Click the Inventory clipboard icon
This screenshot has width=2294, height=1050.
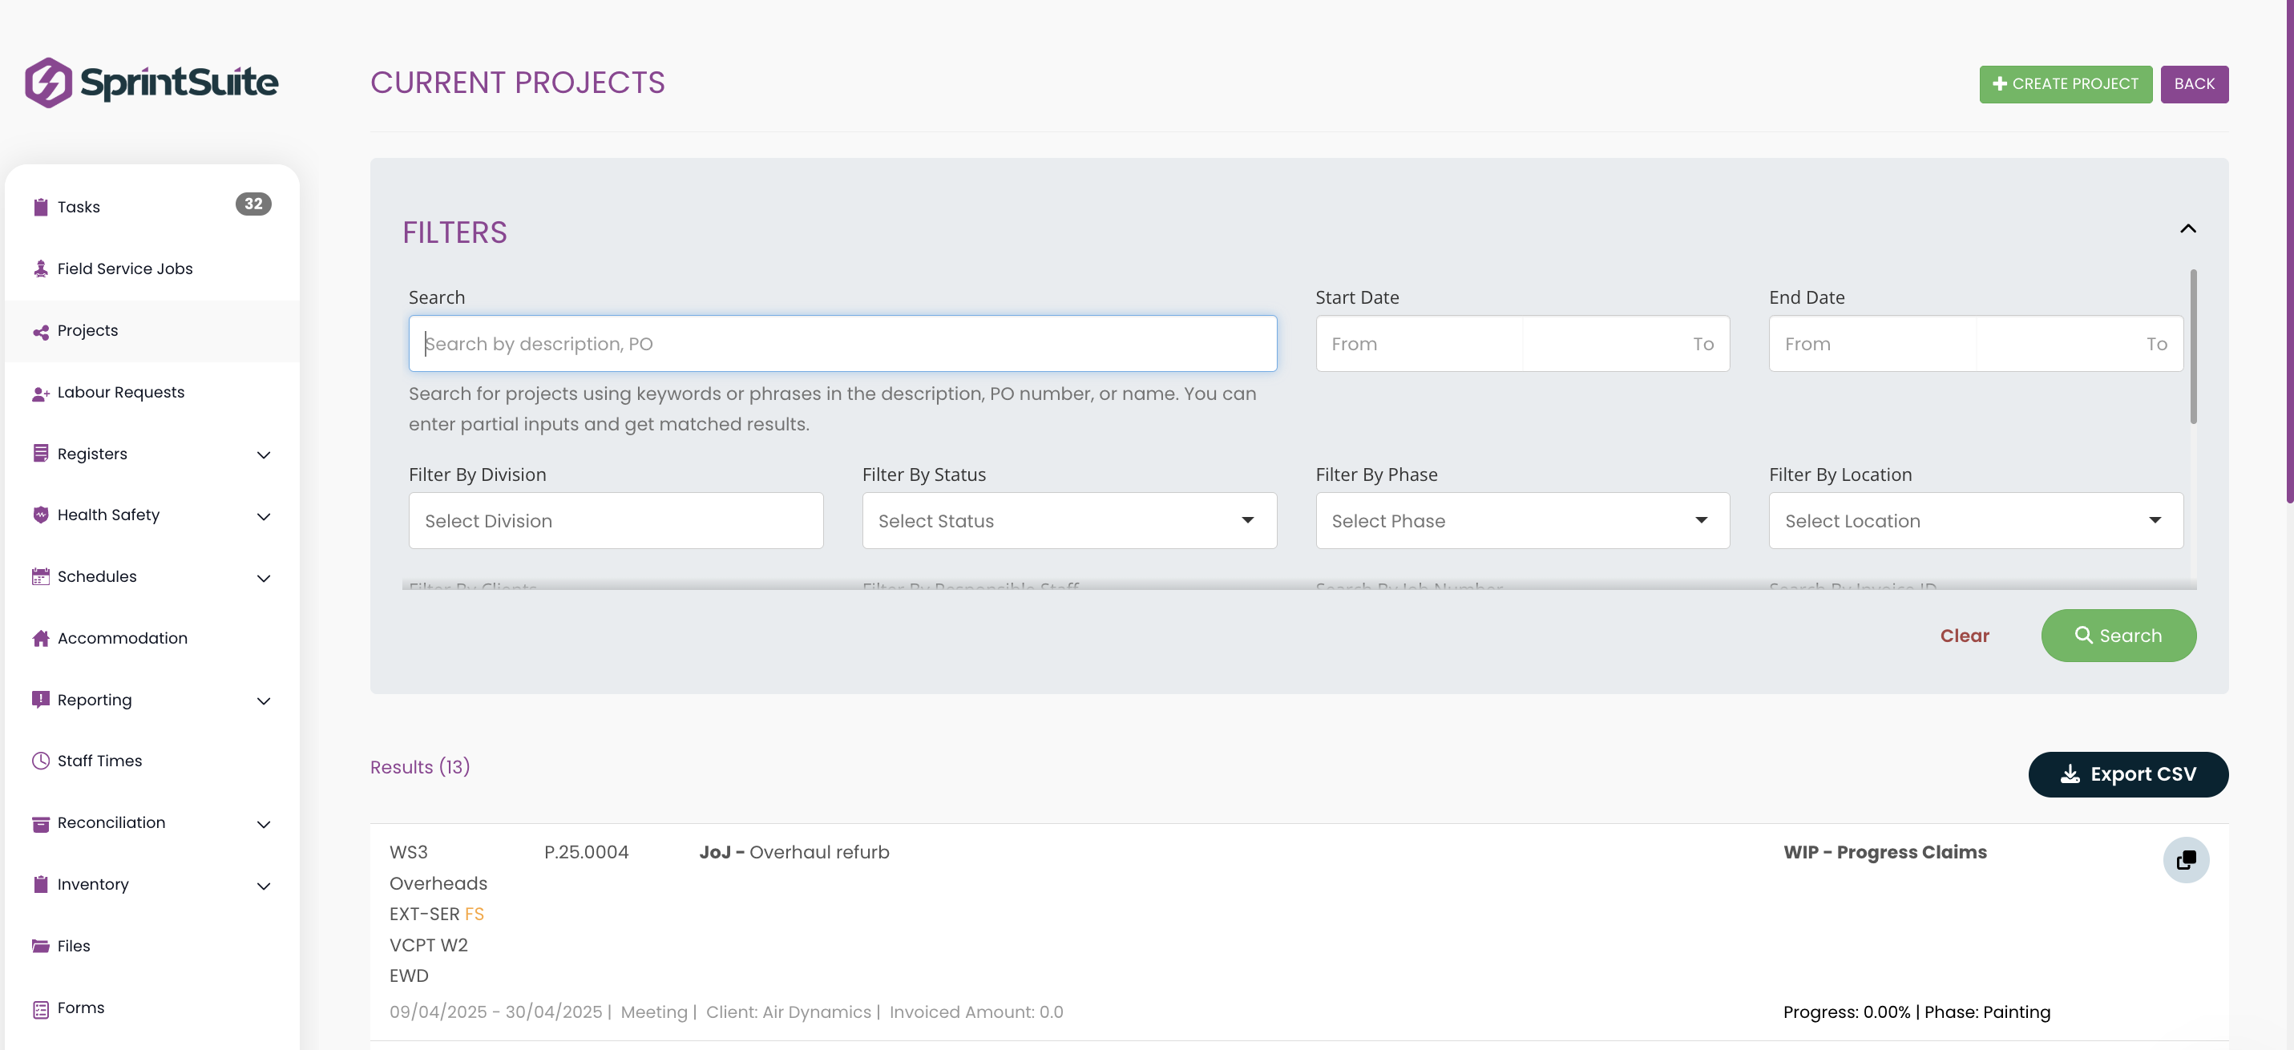(x=40, y=884)
